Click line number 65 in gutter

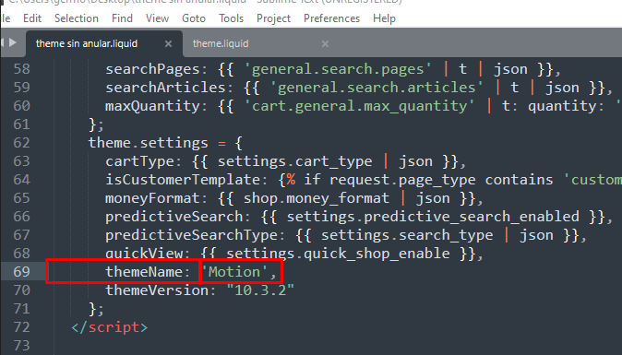(22, 197)
